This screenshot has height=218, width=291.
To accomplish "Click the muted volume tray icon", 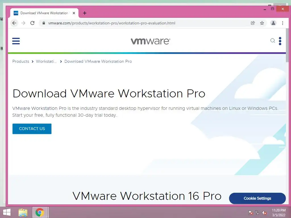I will coord(264,212).
